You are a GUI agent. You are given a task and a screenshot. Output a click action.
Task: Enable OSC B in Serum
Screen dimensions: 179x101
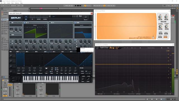(50, 23)
